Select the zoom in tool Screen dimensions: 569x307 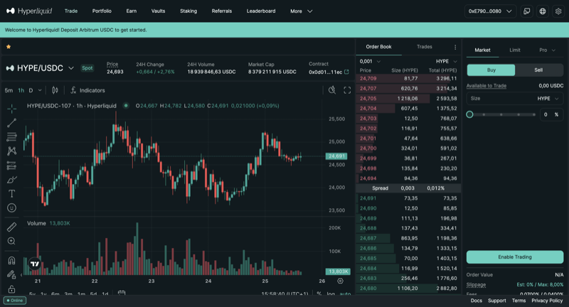point(11,241)
